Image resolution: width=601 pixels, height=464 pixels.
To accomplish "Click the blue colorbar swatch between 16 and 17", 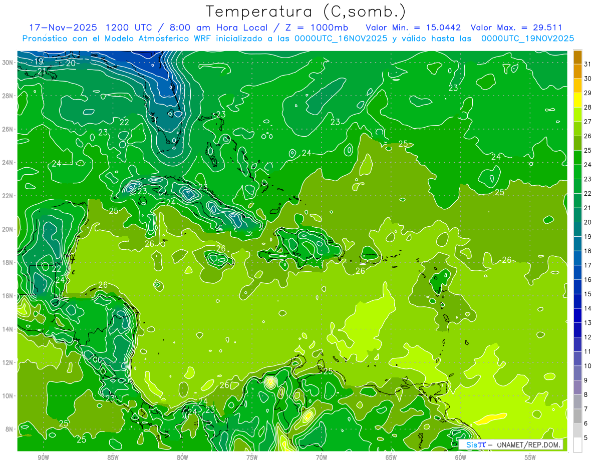I will pyautogui.click(x=577, y=273).
